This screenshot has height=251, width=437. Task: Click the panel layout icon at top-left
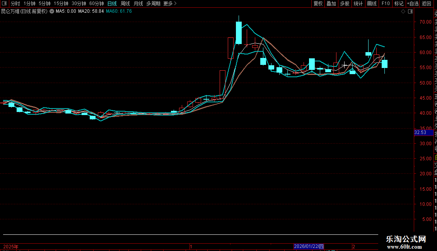(4, 3)
